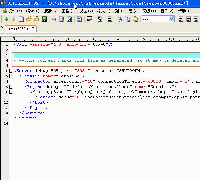
Task: Click the xml version="1.0" declaration text
Action: pyautogui.click(x=39, y=45)
